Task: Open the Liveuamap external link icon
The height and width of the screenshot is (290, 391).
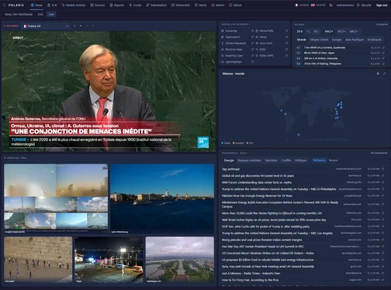Action: click(x=252, y=31)
